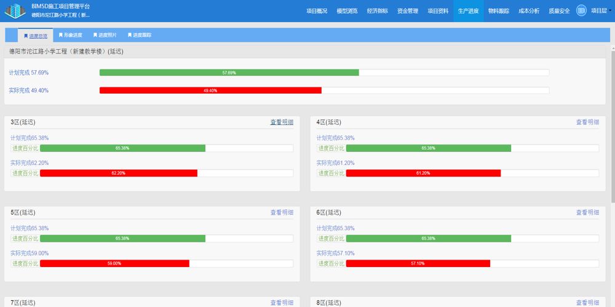This screenshot has width=615, height=307.
Task: Select 资金管理 in the top navigation
Action: pos(408,11)
